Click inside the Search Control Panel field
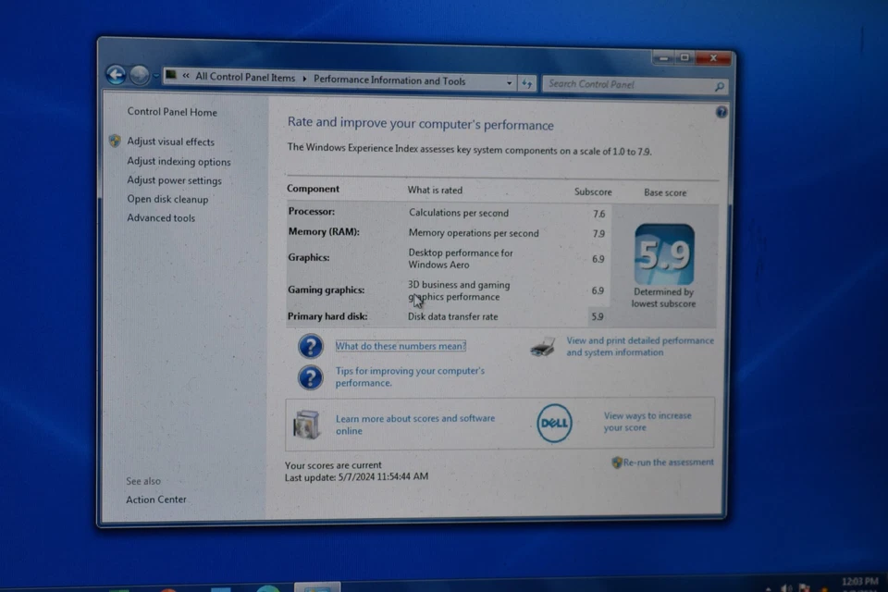The width and height of the screenshot is (888, 592). [620, 84]
